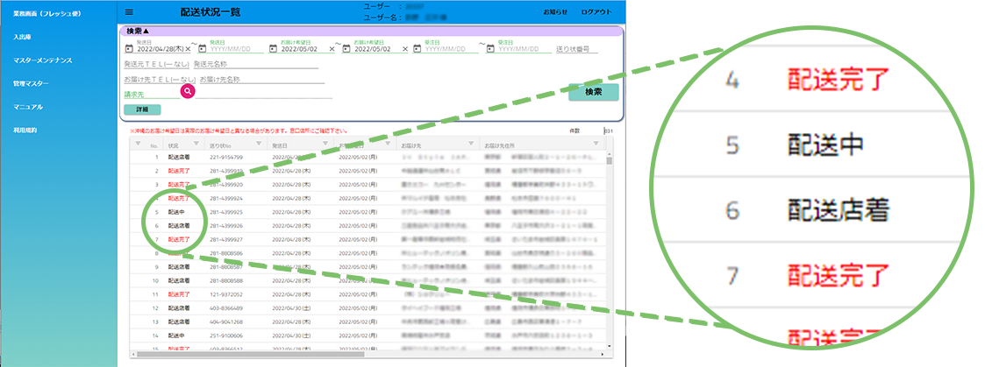
Task: Select row with 送り状No 281-4399924
Action: tap(368, 198)
